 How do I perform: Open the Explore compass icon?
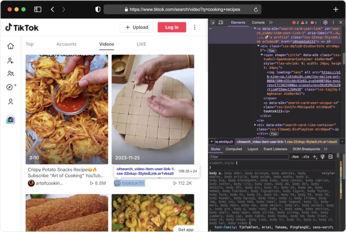coord(10,87)
